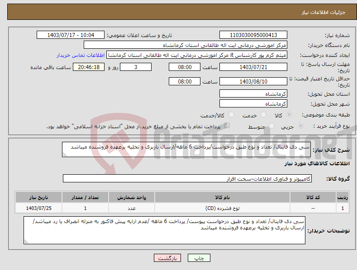Click the announcement date field 1403/07/17 - 10:04
Screen dimensions: 357x270
click(x=71, y=35)
